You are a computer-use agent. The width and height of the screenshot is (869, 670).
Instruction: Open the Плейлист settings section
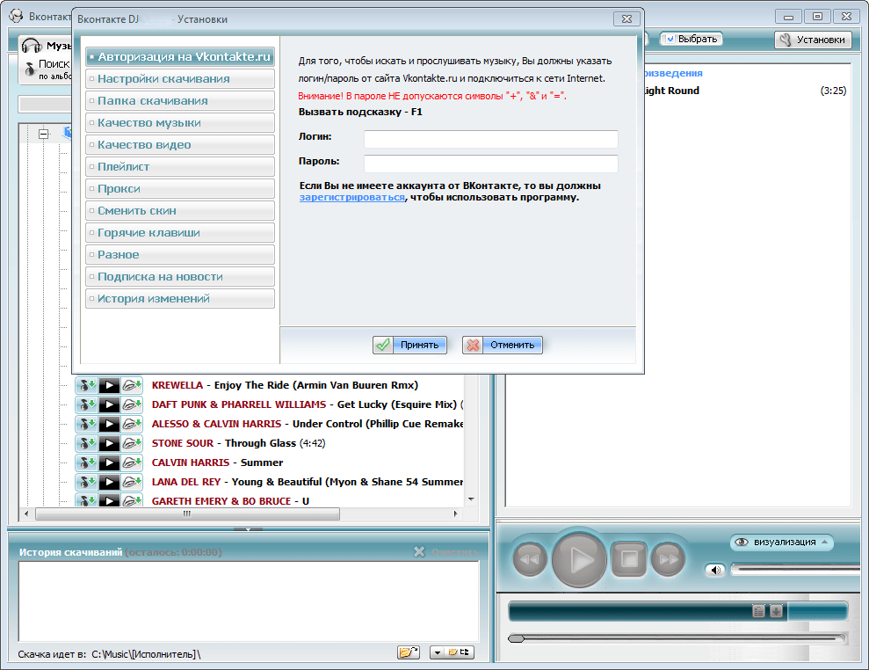pos(180,166)
